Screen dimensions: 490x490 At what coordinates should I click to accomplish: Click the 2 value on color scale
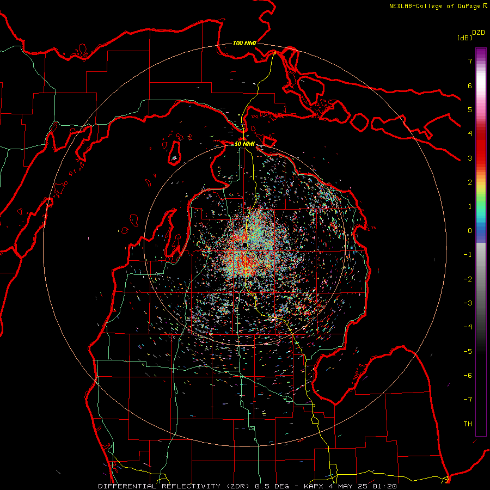point(470,182)
